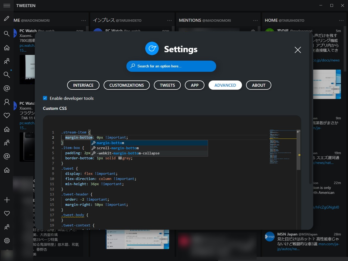The image size is (348, 261).
Task: Select the search icon in the left sidebar
Action: pyautogui.click(x=7, y=34)
